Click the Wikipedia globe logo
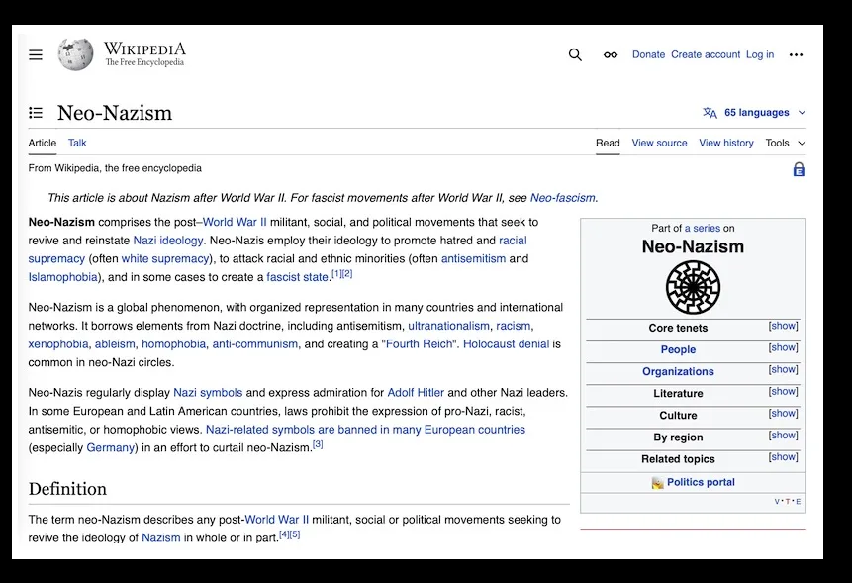The height and width of the screenshot is (583, 852). point(75,54)
